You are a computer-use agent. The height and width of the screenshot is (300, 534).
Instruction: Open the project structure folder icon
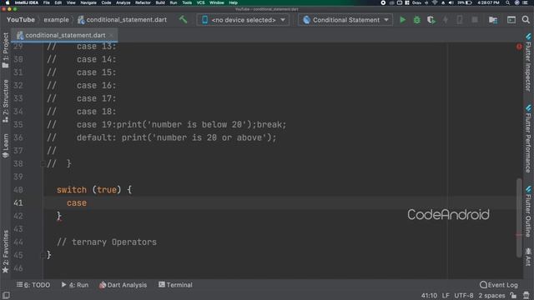click(493, 20)
